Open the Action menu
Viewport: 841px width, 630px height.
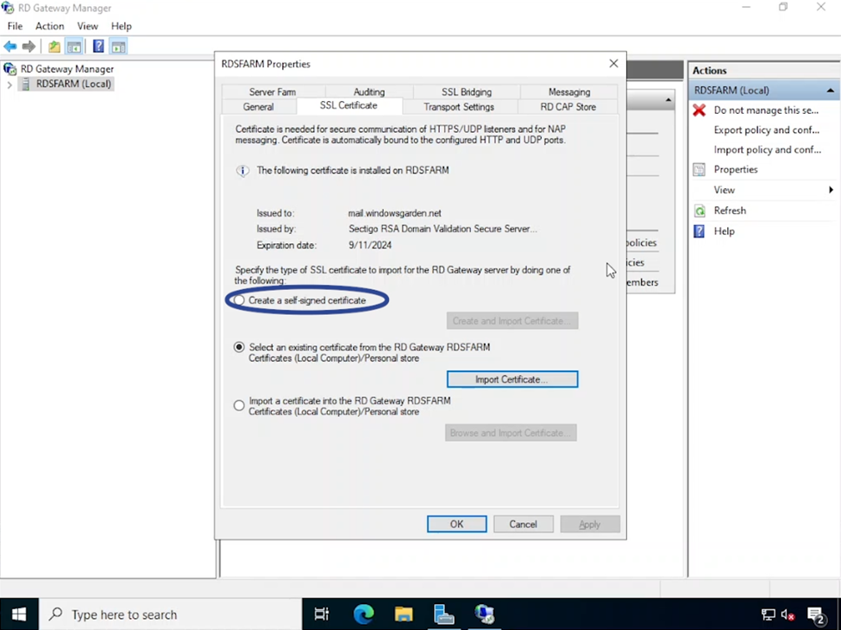[49, 26]
